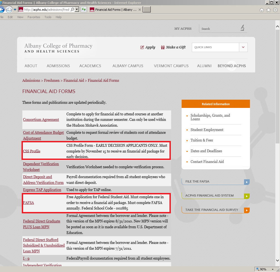
Task: Open the address bar dropdown arrow
Action: pos(77,10)
